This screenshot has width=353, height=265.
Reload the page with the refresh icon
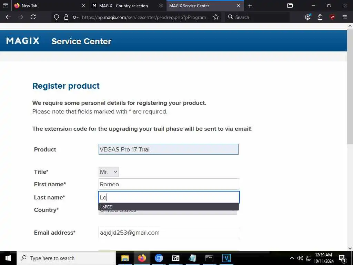point(33,17)
